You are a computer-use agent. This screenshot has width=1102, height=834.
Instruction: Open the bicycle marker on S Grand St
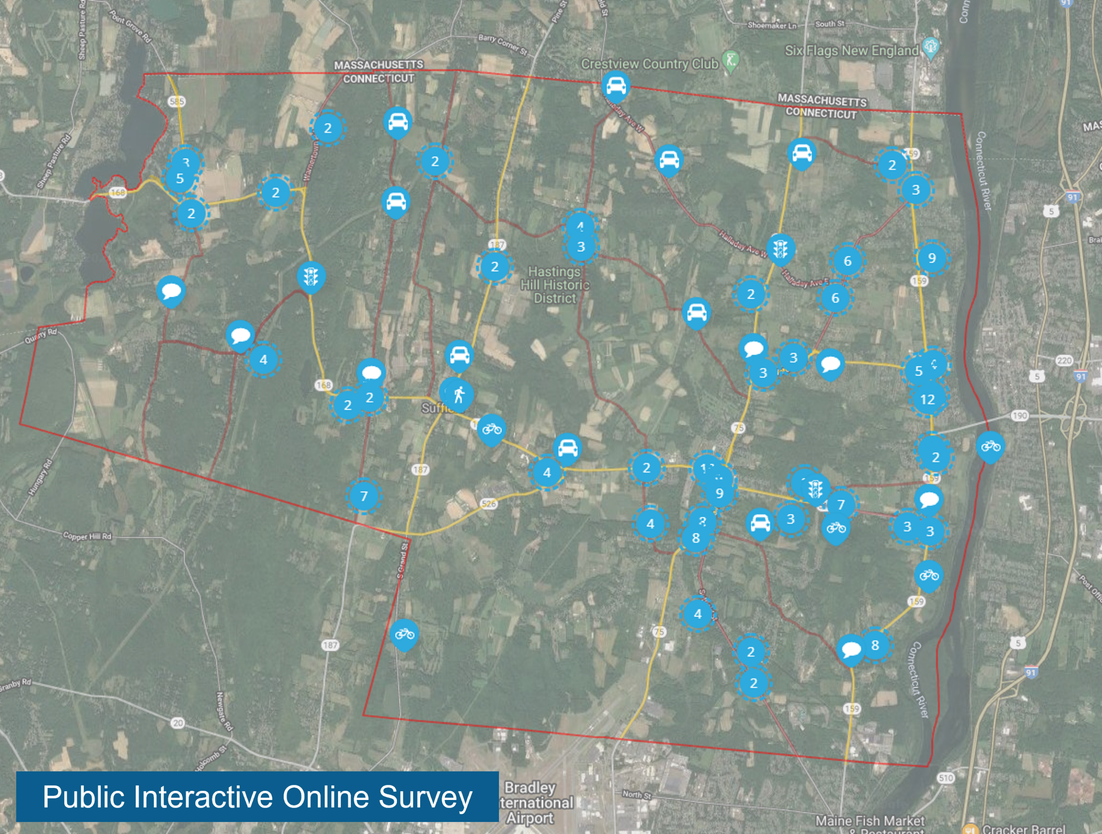point(405,634)
